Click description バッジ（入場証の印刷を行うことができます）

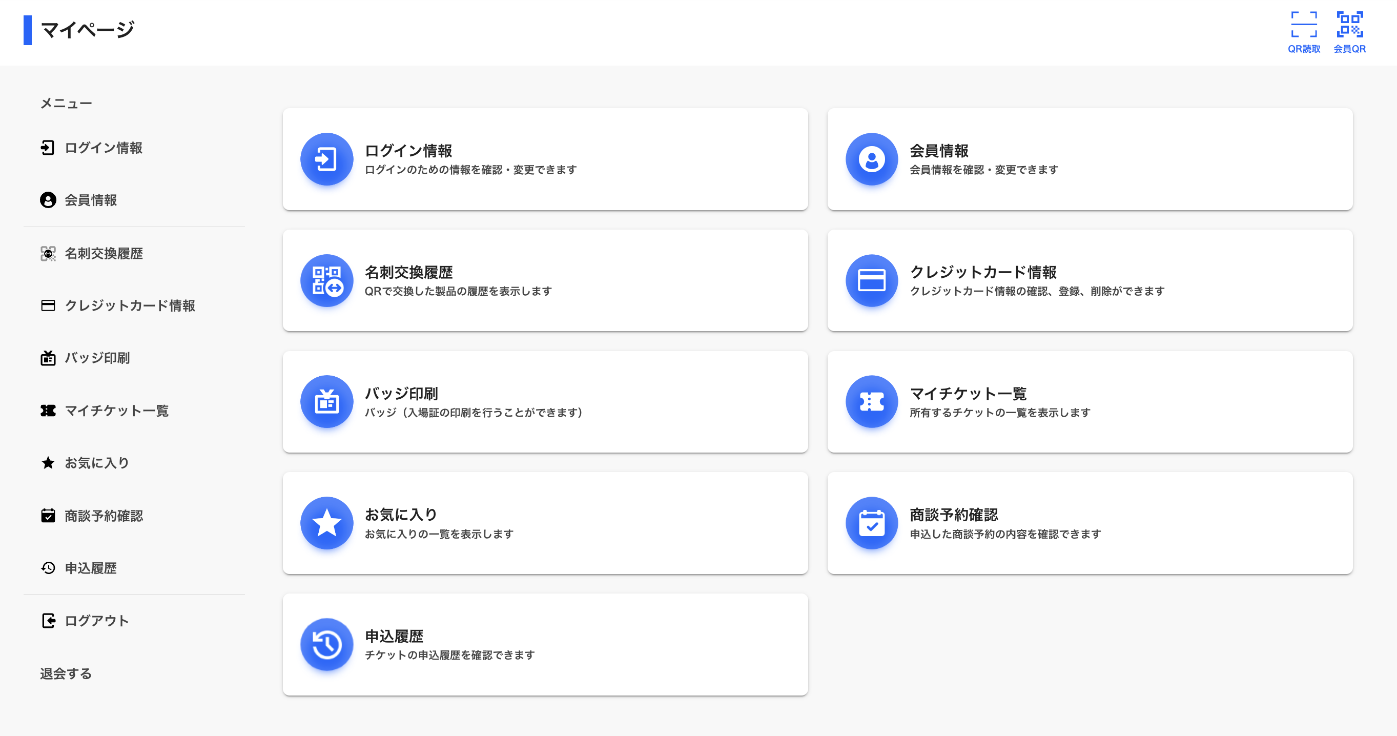[x=474, y=413]
